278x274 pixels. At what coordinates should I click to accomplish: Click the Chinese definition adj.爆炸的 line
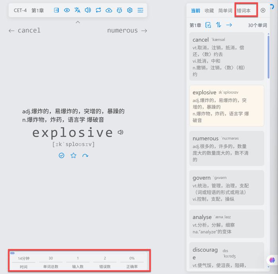(x=73, y=111)
